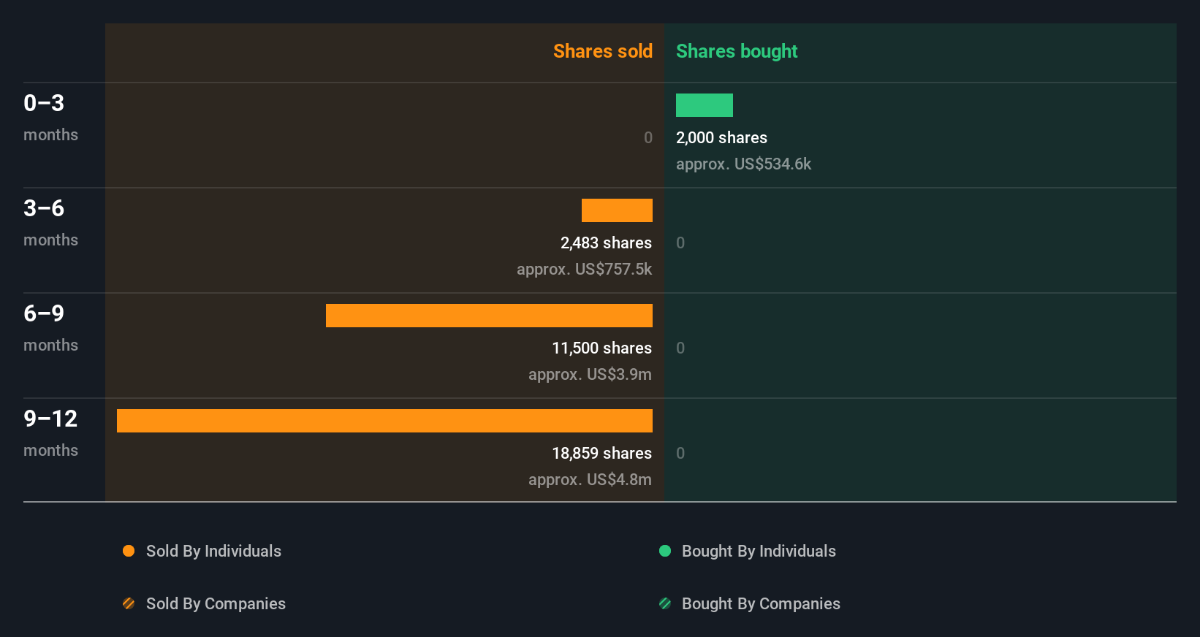
Task: Click the 11,500 shares label
Action: [x=601, y=348]
